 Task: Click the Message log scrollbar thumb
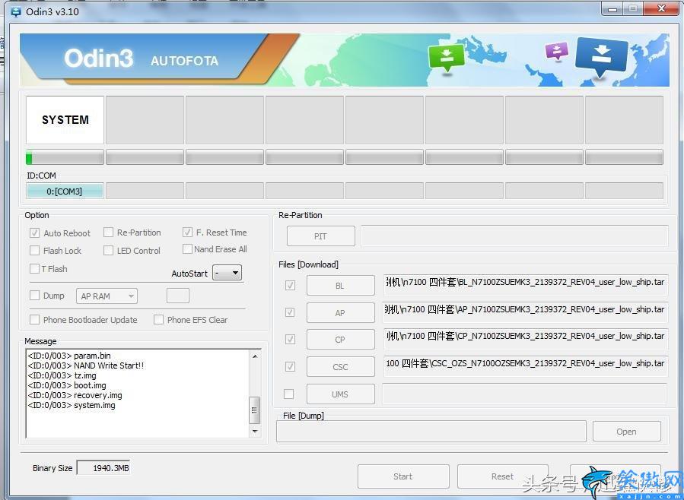(255, 410)
